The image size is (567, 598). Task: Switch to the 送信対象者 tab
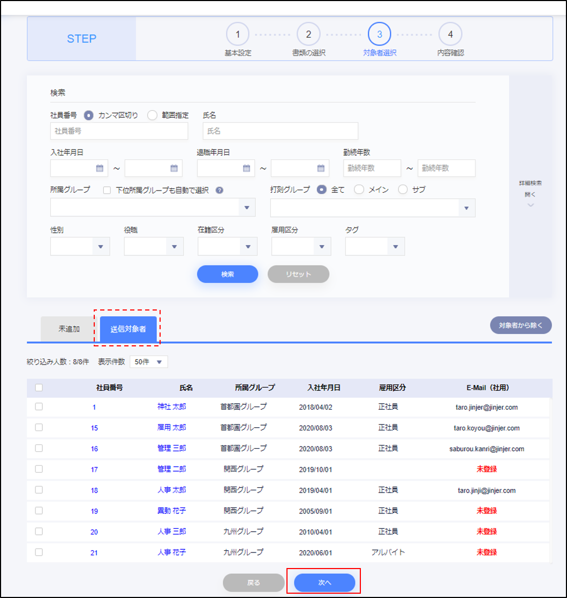coord(128,329)
